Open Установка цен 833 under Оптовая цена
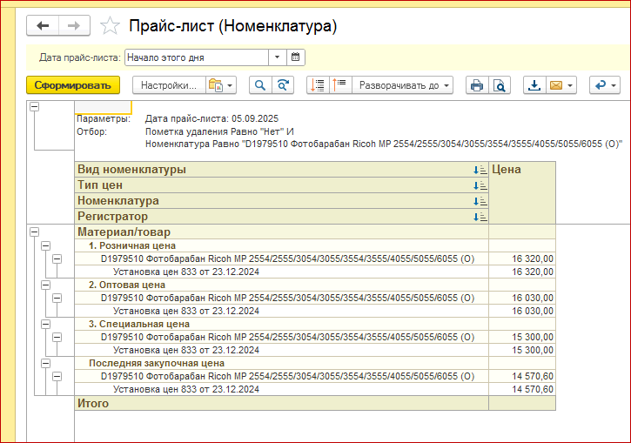631x443 pixels. (186, 311)
